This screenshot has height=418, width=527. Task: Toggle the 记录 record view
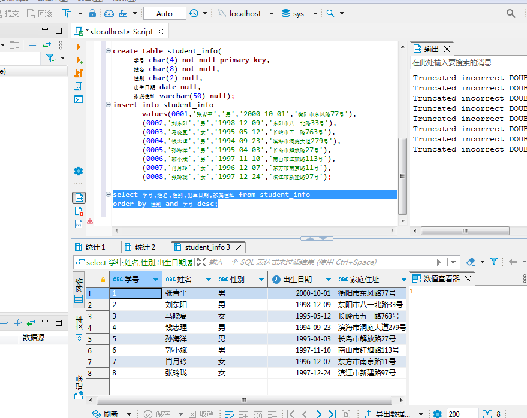(x=79, y=387)
